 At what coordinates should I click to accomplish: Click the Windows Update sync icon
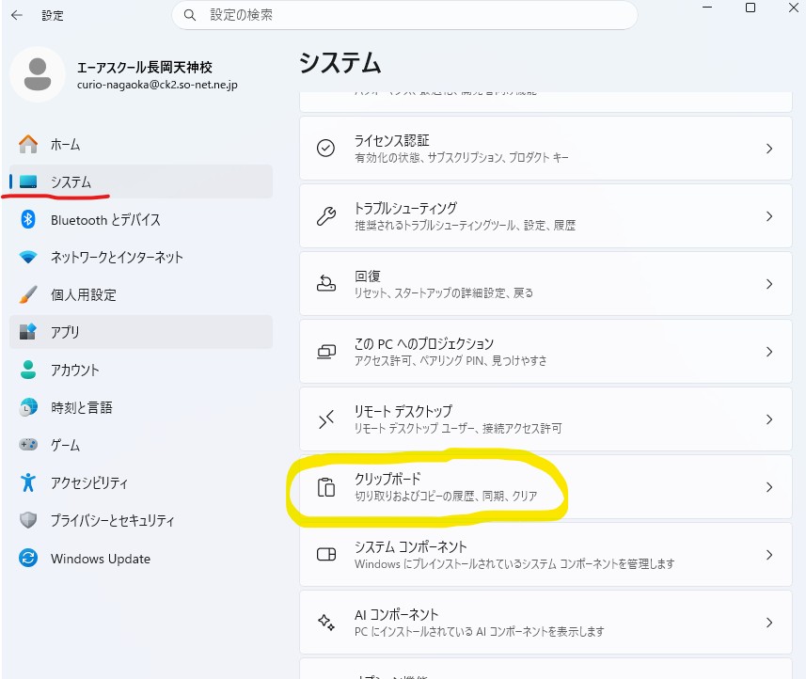[x=28, y=559]
